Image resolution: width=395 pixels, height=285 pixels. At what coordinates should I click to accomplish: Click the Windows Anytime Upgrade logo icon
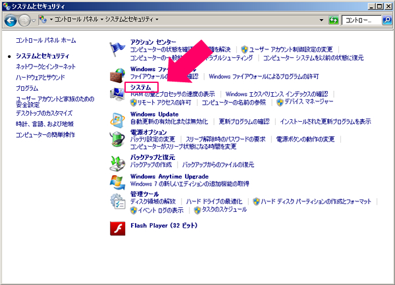click(x=117, y=180)
